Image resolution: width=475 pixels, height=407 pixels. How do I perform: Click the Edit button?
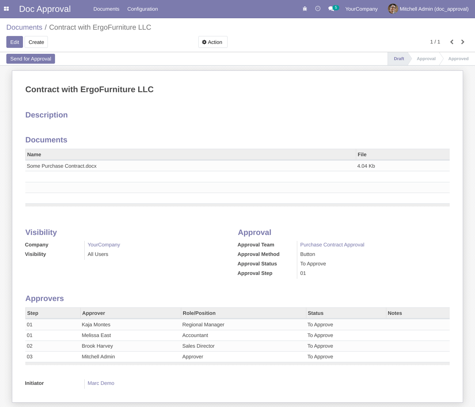(14, 42)
